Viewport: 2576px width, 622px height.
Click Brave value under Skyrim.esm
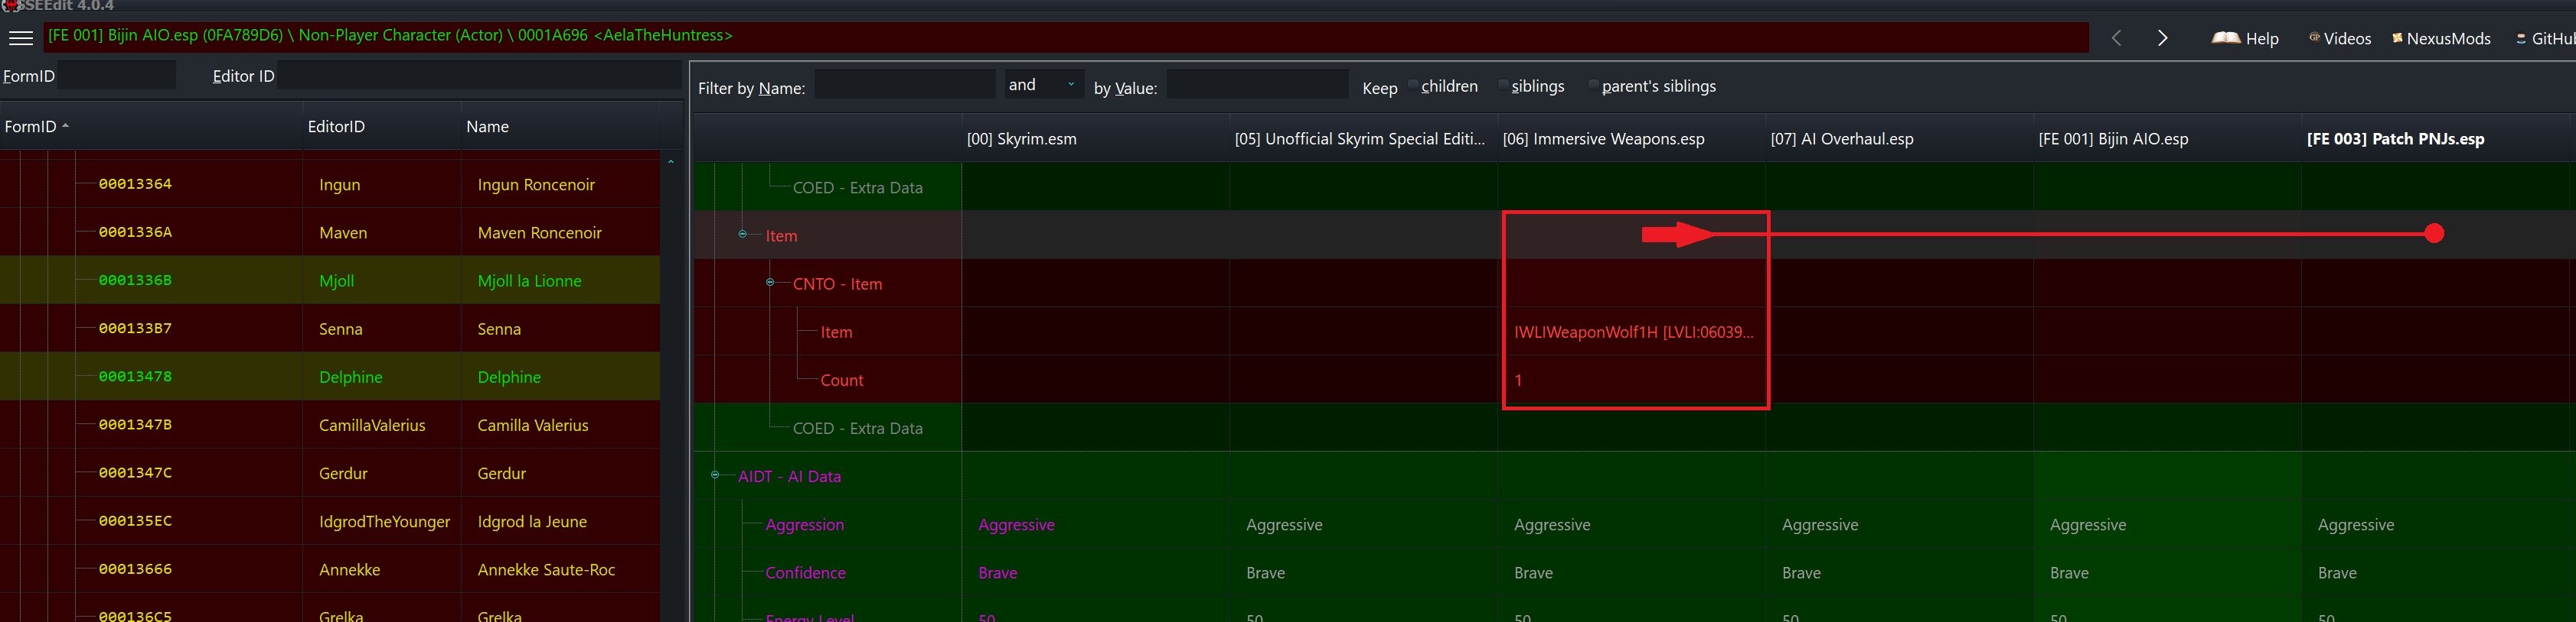pos(997,572)
